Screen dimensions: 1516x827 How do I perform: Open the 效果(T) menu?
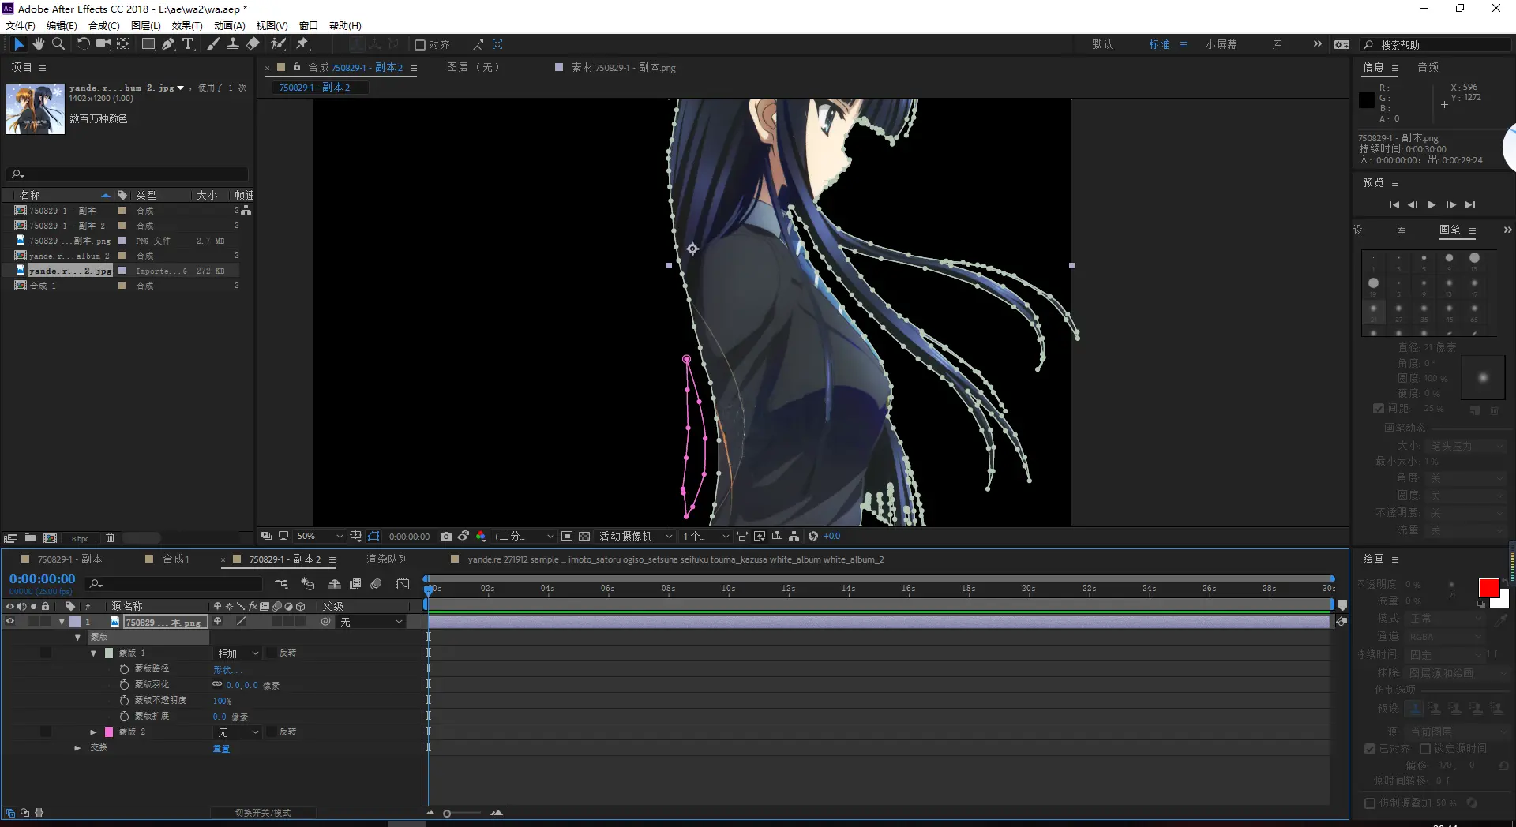pos(187,26)
